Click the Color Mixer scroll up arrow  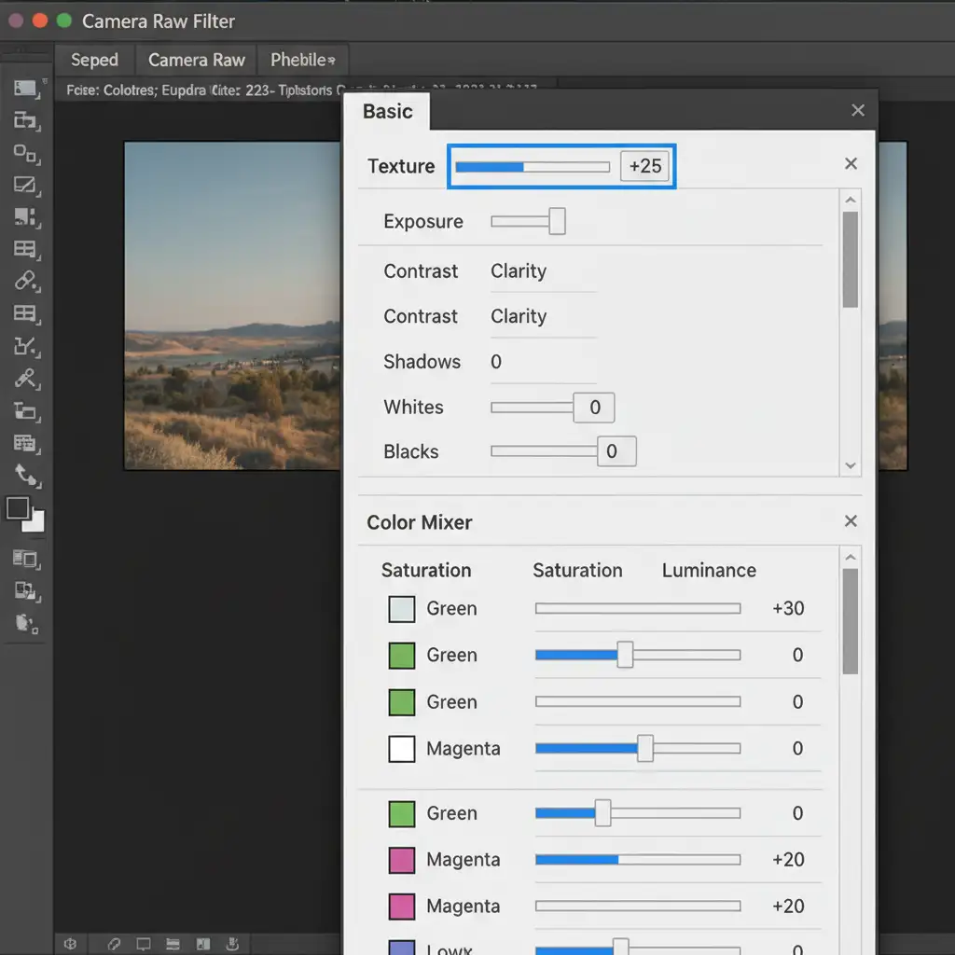click(850, 558)
